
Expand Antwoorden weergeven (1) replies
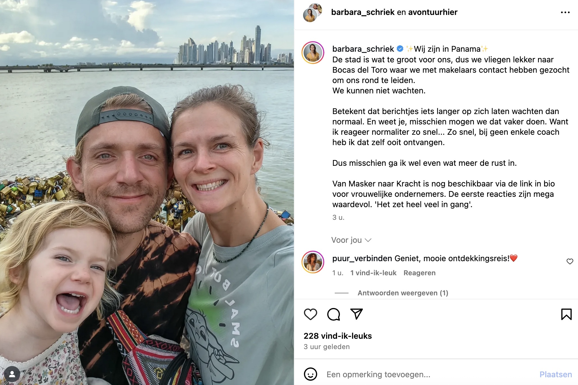403,293
